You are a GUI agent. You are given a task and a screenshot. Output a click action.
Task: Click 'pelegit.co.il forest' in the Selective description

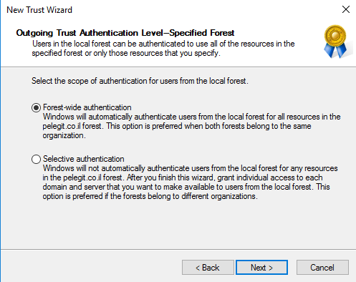point(94,178)
